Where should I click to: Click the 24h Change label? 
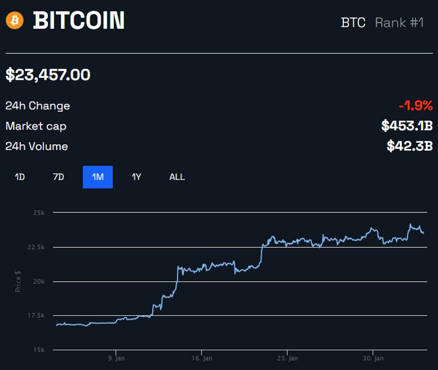coord(37,106)
